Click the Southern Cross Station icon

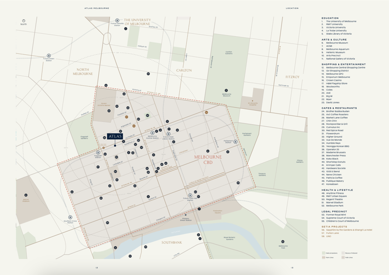point(70,217)
